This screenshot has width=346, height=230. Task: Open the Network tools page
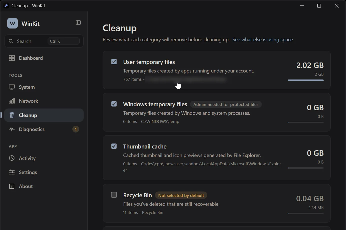(x=44, y=101)
